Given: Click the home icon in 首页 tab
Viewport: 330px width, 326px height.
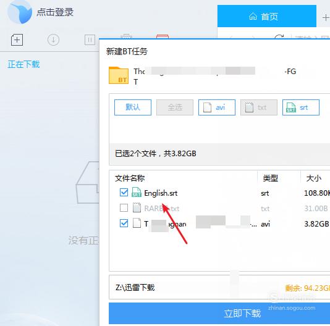Looking at the screenshot, I should (x=253, y=16).
